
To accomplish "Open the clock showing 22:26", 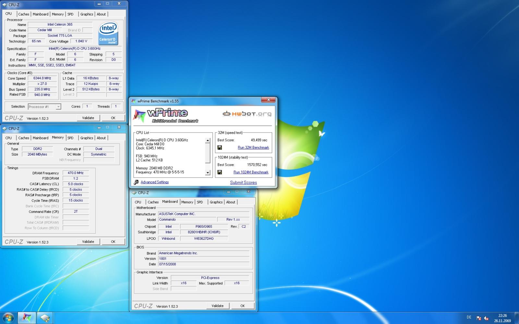I will point(502,318).
